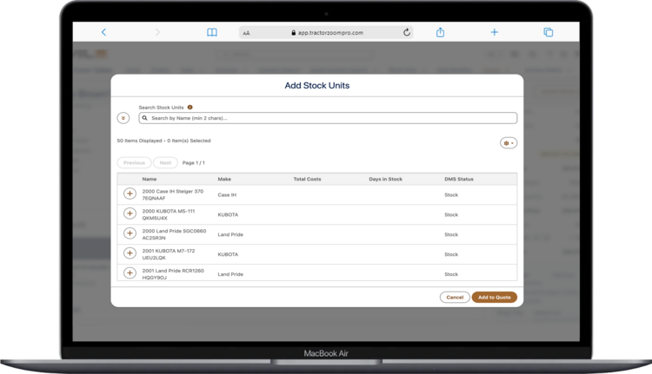The image size is (652, 374).
Task: Open the Safari bookmarks book icon
Action: (x=211, y=32)
